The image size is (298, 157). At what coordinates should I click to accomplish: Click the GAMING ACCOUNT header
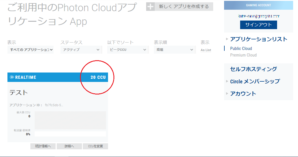tap(258, 5)
